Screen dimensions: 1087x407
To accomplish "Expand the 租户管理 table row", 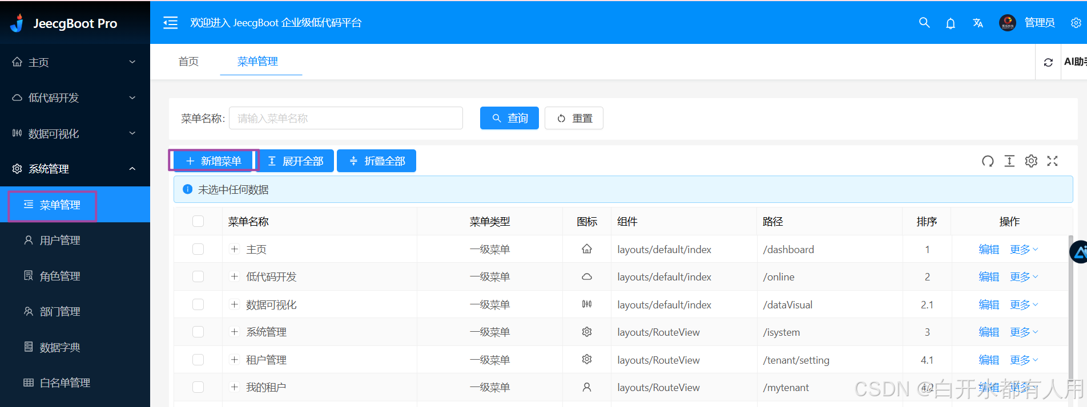I will click(x=234, y=360).
